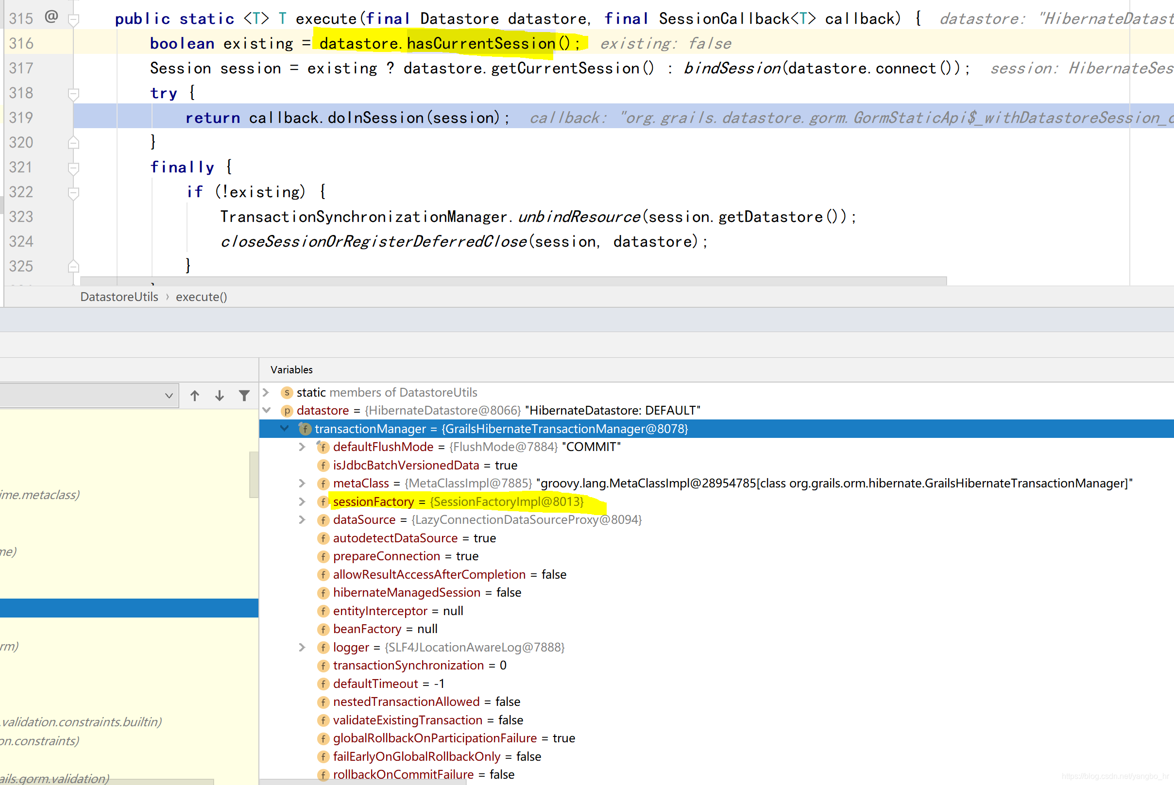The image size is (1174, 785).
Task: Click the defaultTimeout field icon
Action: [x=323, y=684]
